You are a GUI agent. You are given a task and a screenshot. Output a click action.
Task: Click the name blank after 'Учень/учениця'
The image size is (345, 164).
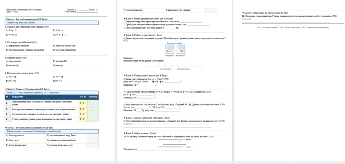click(x=87, y=12)
